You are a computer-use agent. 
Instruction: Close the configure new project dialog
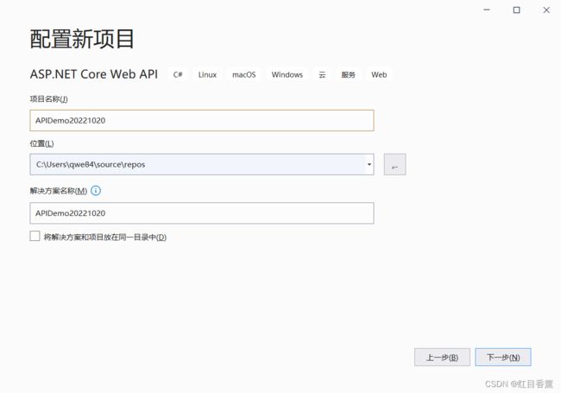(x=546, y=10)
